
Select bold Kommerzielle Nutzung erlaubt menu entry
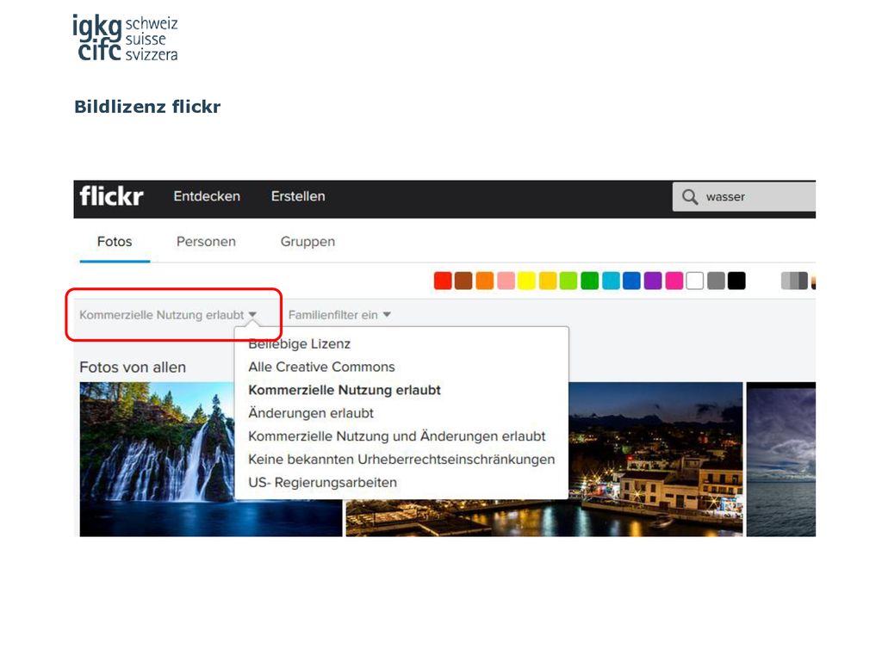(345, 390)
